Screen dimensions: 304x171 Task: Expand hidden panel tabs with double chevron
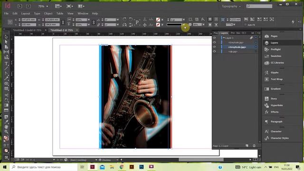coord(253,33)
